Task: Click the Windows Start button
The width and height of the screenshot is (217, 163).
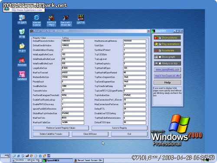Action: 5,156
